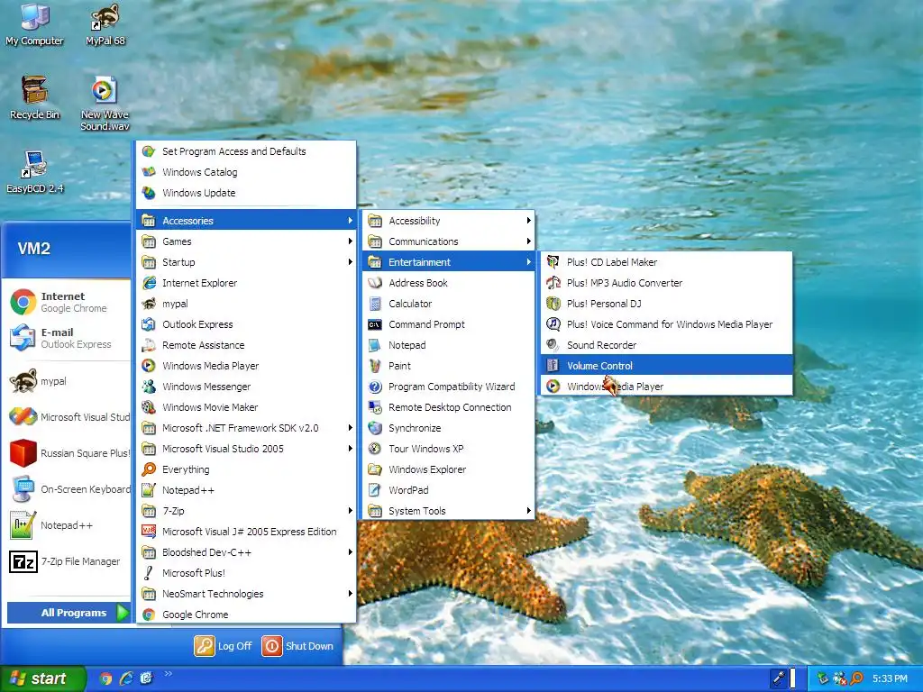Open Google Chrome in All Programs list

click(x=246, y=615)
